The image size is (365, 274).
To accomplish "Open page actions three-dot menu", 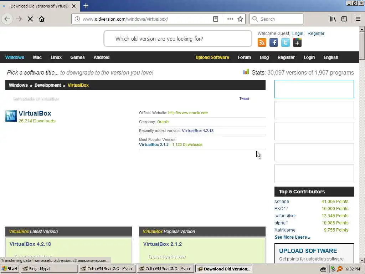I will pos(230,19).
